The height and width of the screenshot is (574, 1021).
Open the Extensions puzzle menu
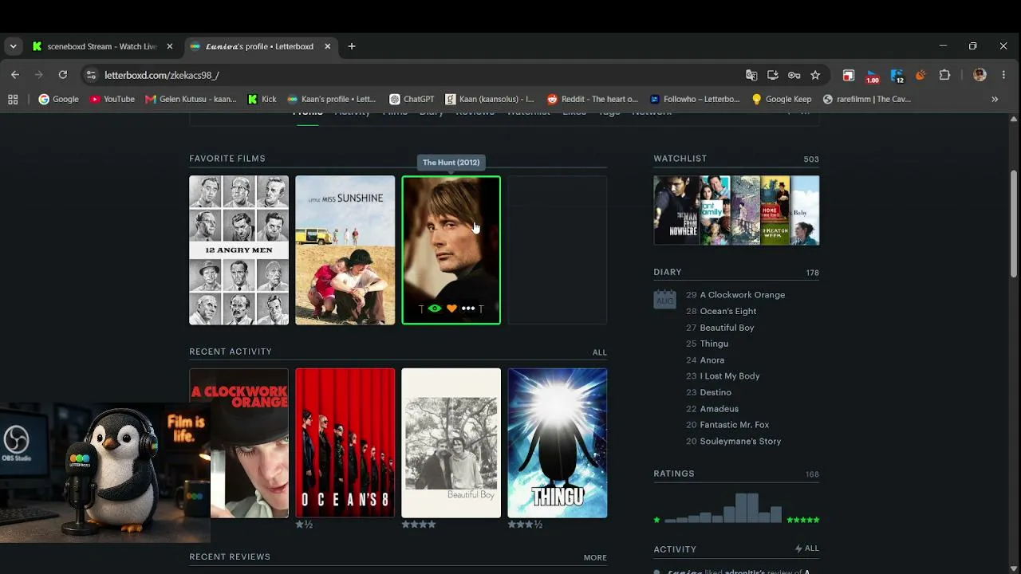pos(945,75)
